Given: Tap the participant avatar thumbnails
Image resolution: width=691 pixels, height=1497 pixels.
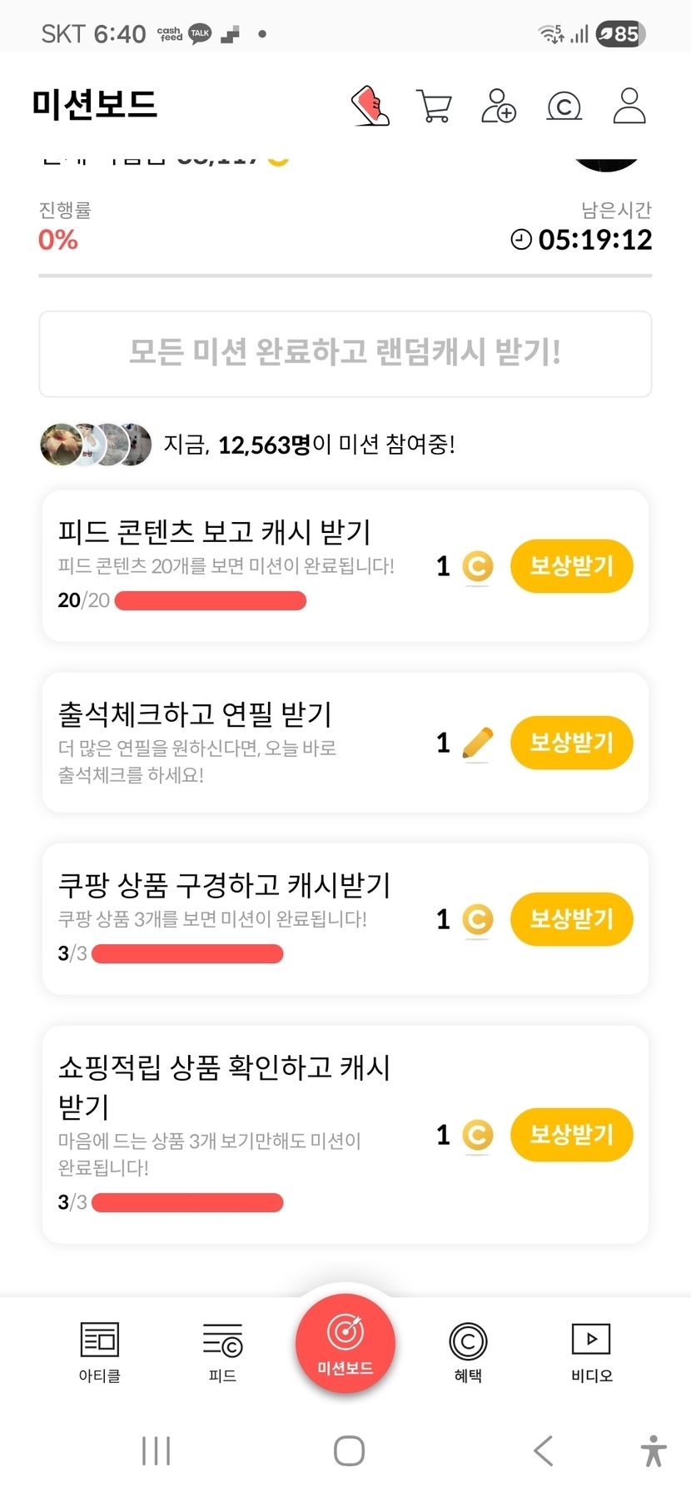Looking at the screenshot, I should coord(96,445).
